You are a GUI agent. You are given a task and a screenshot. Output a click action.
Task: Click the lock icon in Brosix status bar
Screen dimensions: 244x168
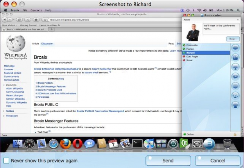(x=235, y=134)
